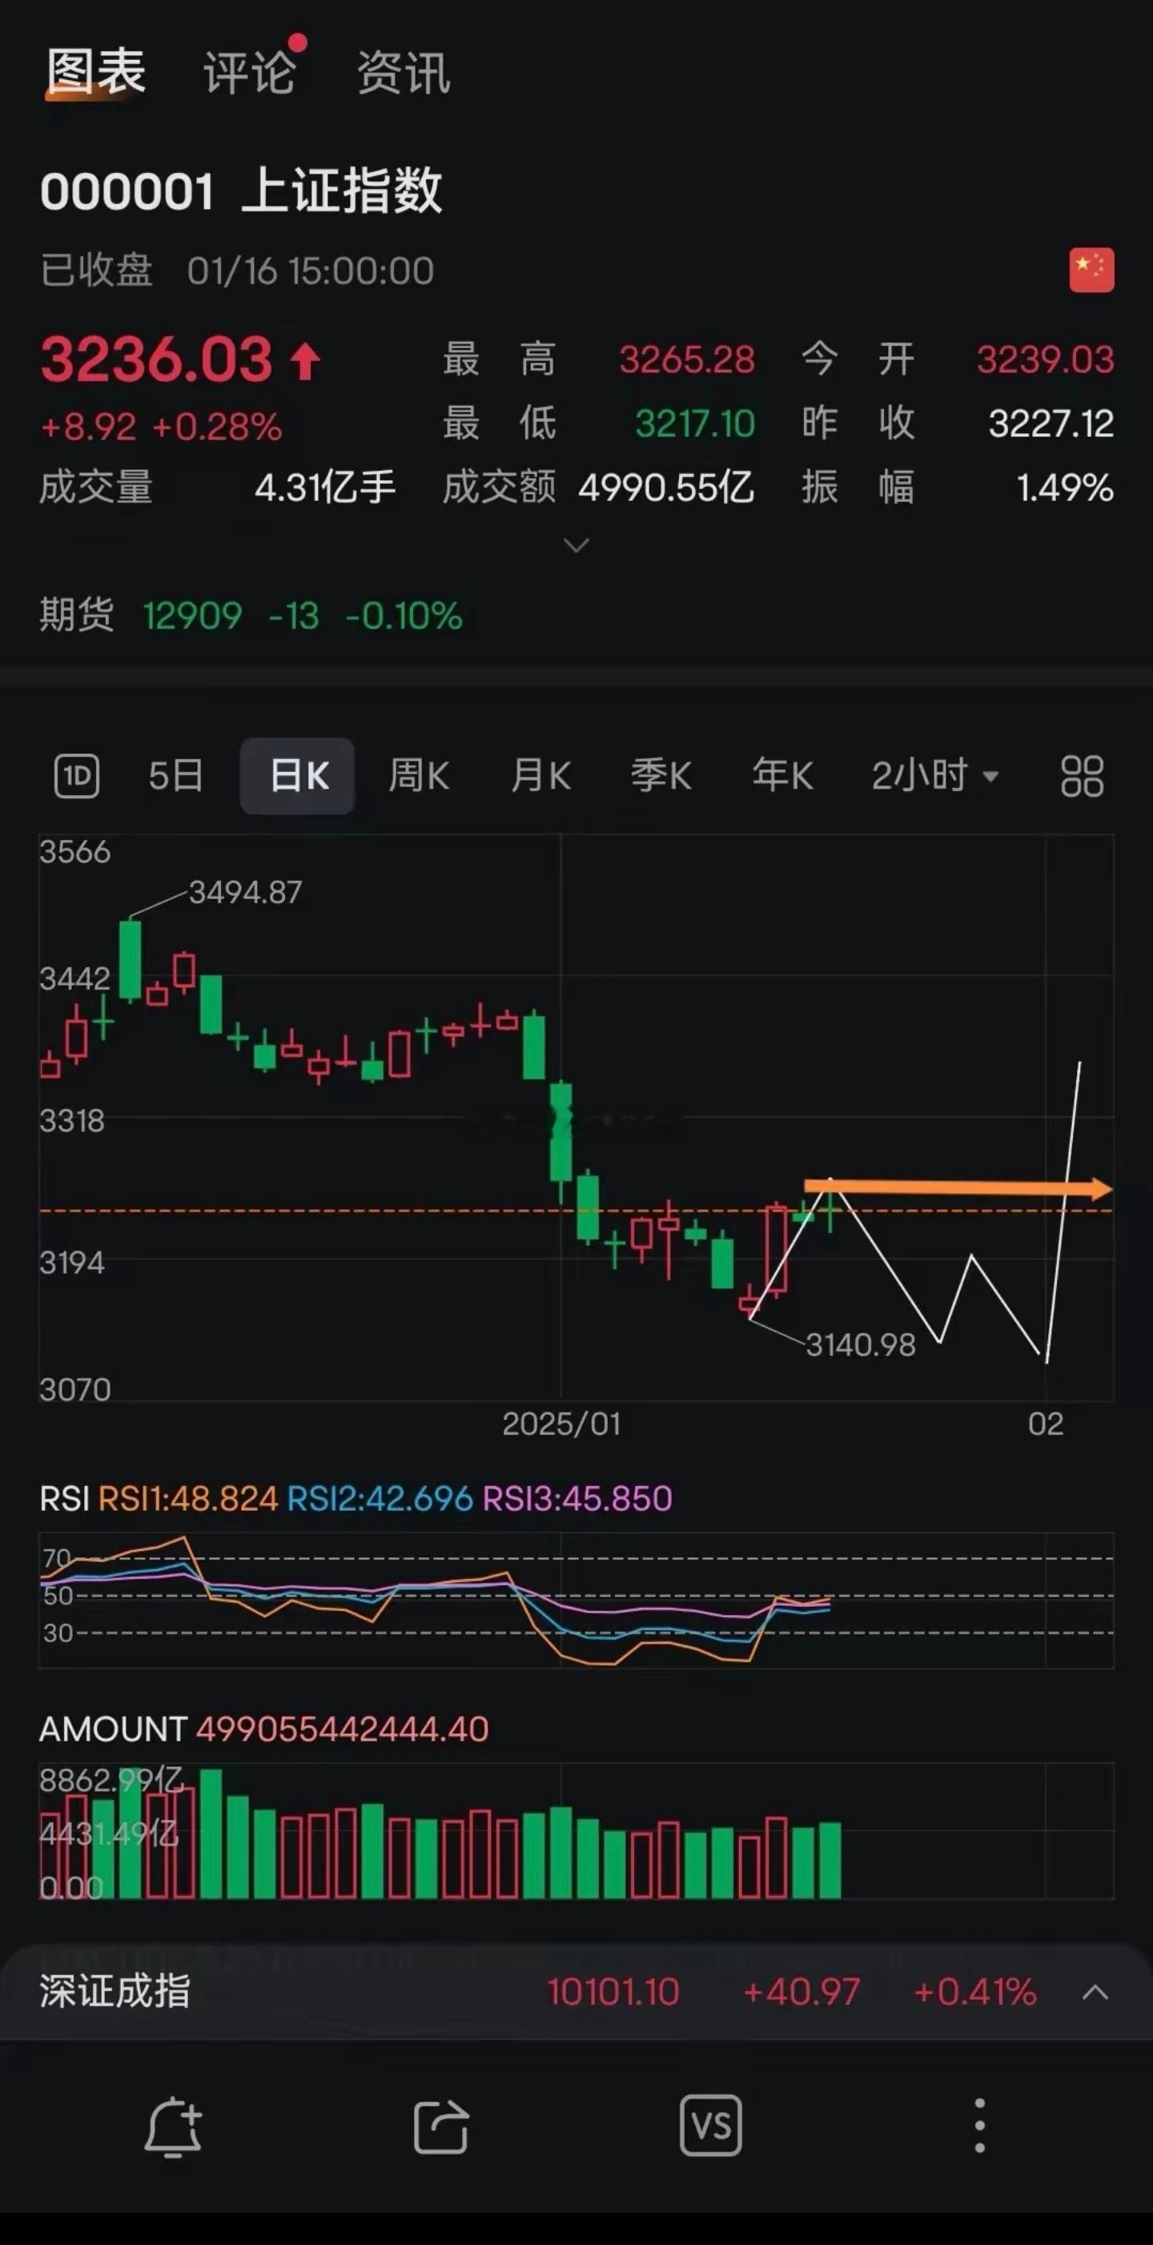1153x2245 pixels.
Task: Tap the 振幅 value 1.49%
Action: pos(1065,487)
